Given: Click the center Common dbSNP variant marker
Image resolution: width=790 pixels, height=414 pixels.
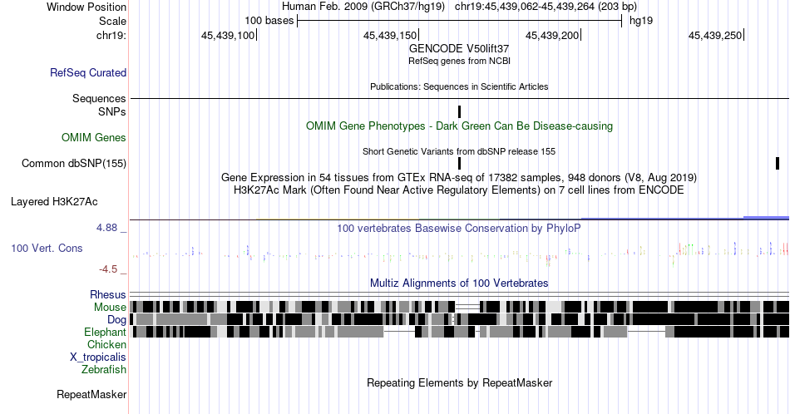Looking at the screenshot, I should click(460, 163).
